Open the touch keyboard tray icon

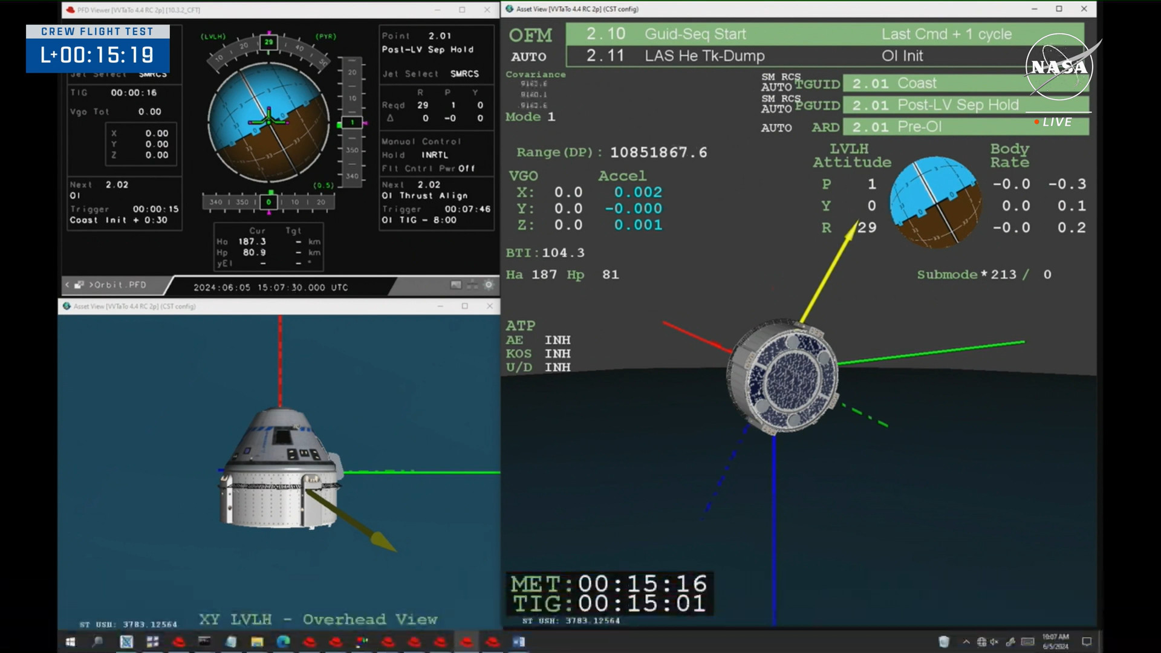[x=1028, y=642]
